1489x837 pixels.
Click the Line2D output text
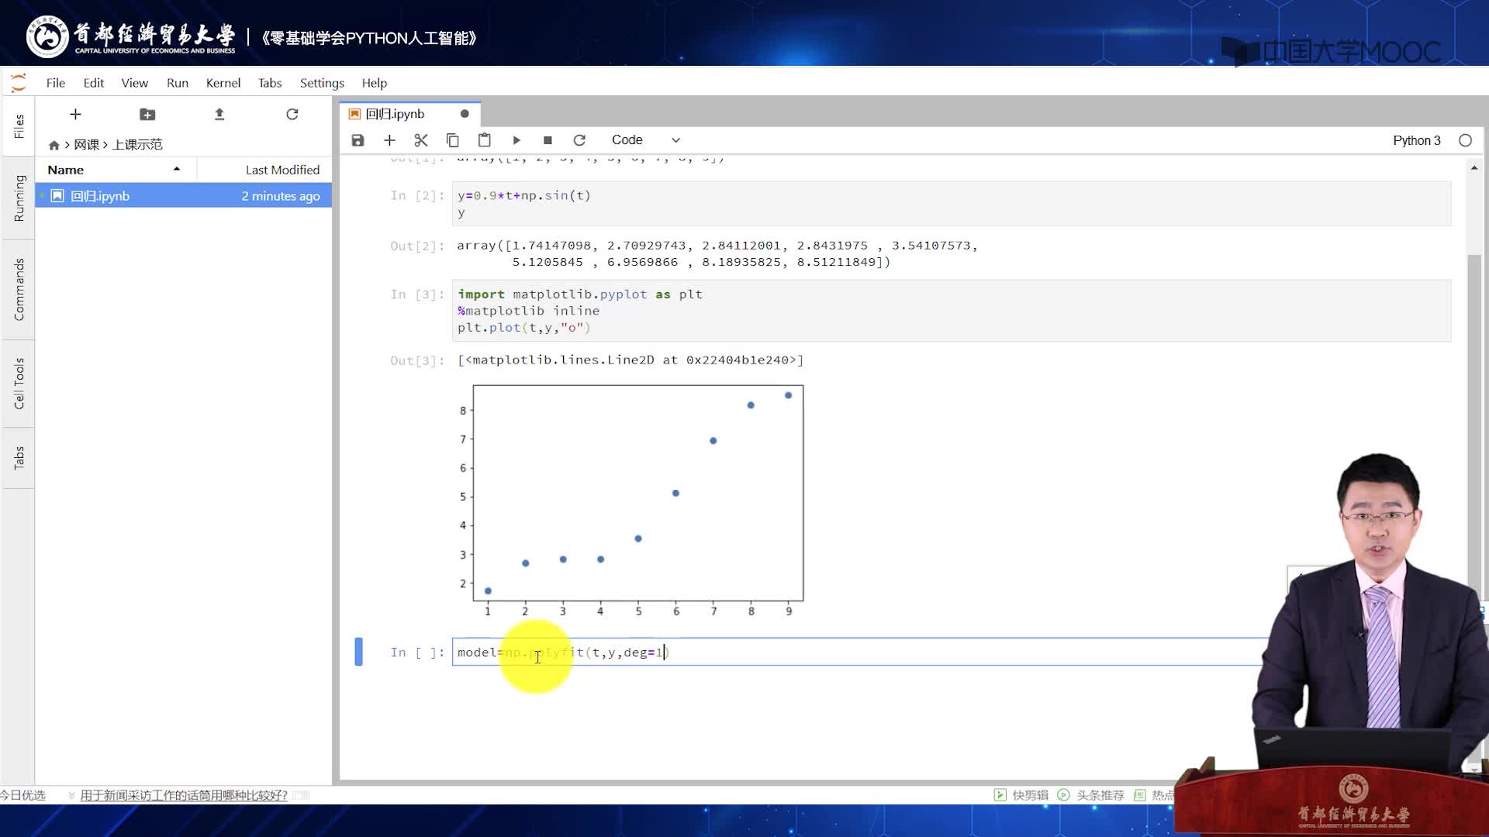[630, 360]
